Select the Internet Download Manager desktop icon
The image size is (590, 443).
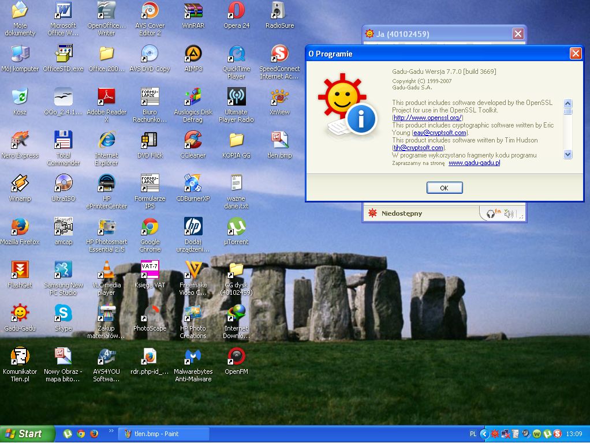point(236,321)
